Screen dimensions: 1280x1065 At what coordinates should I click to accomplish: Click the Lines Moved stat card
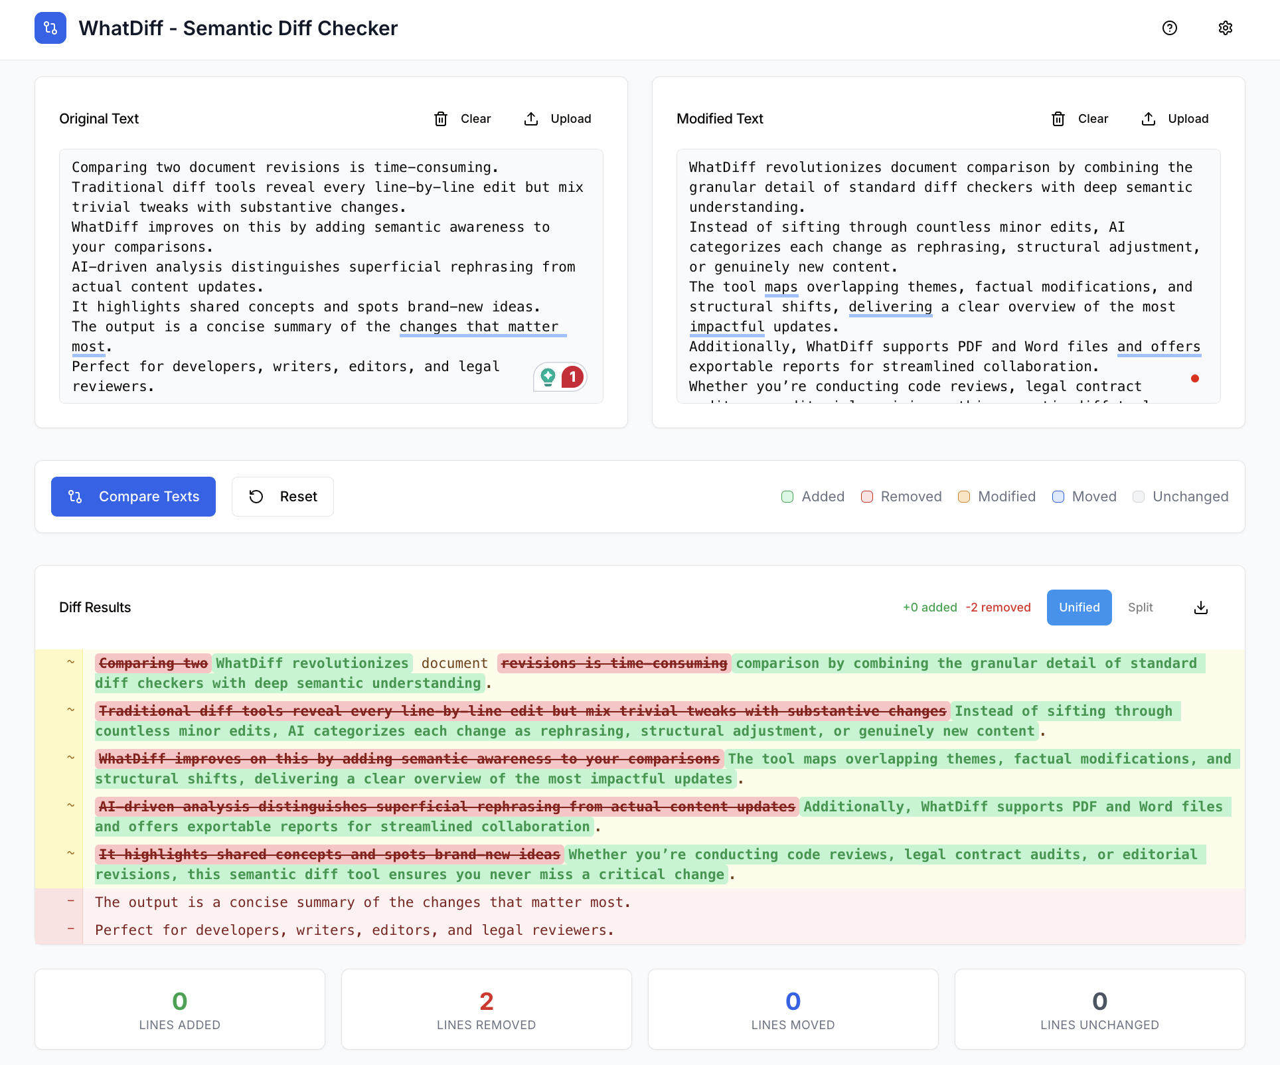(x=793, y=1009)
